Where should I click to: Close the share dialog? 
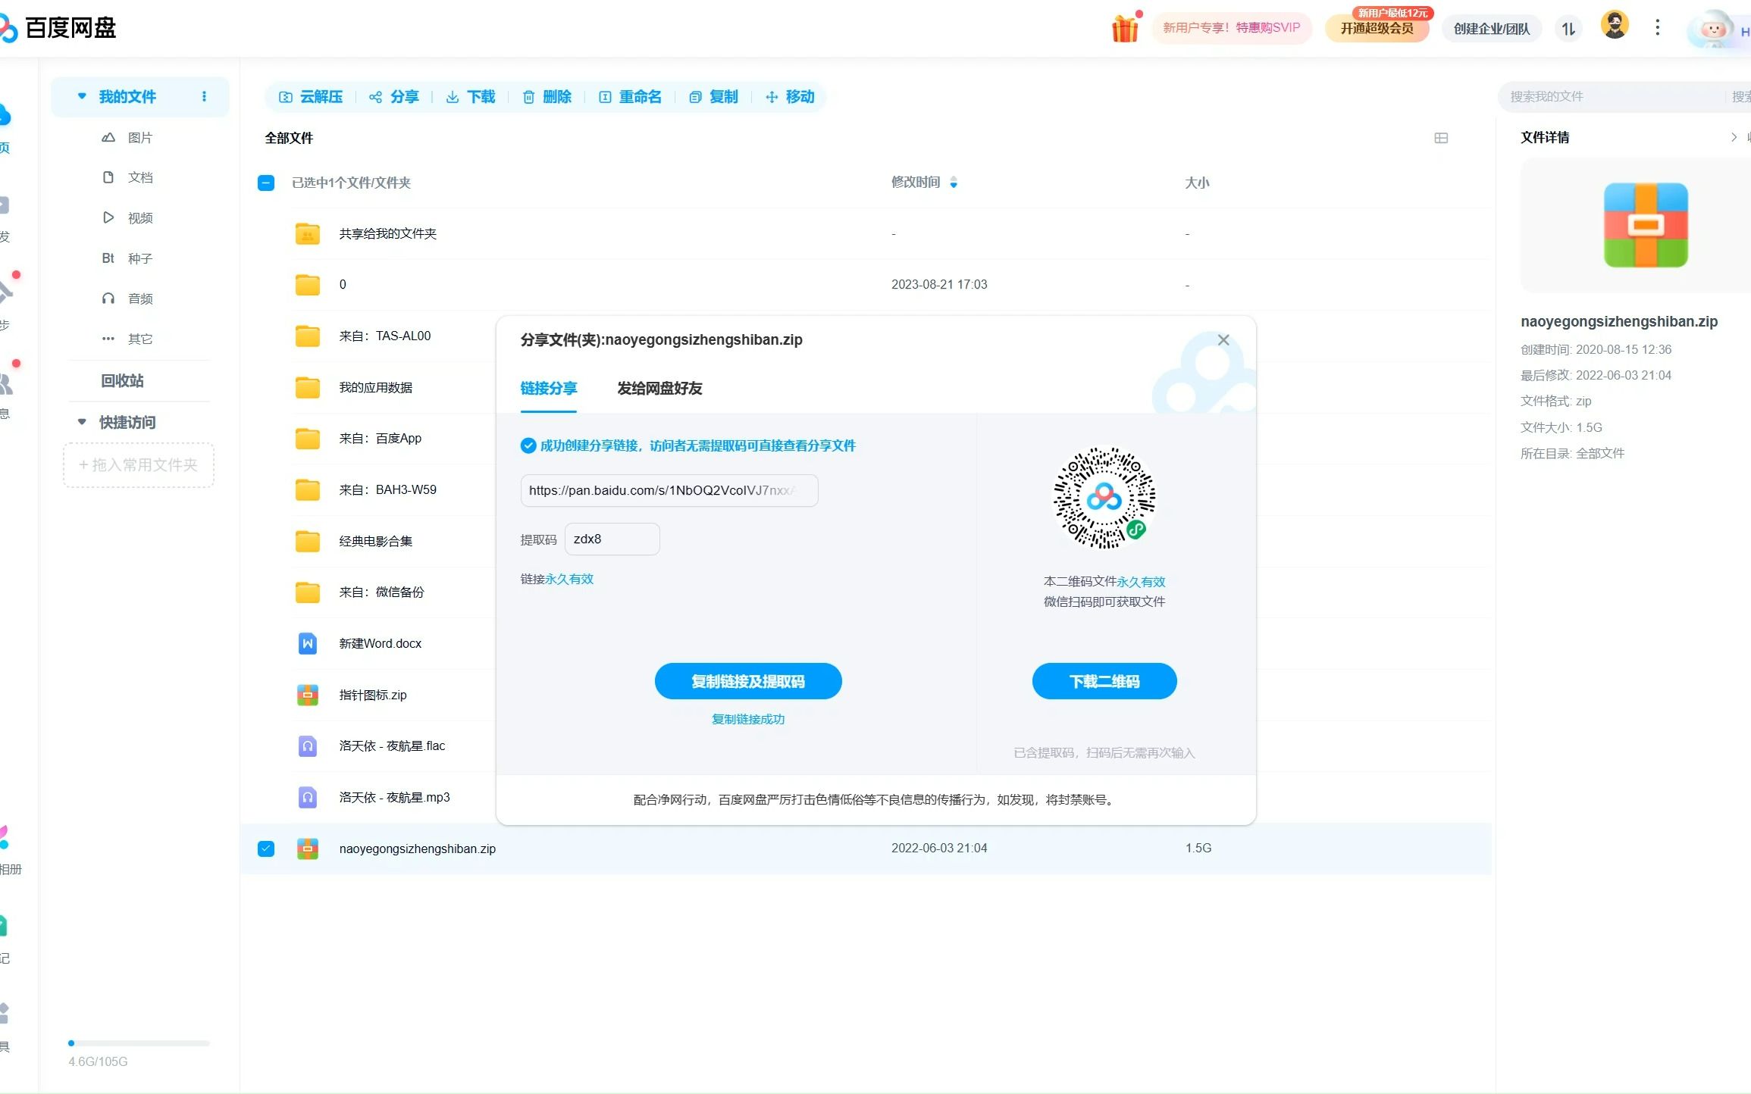pyautogui.click(x=1223, y=340)
